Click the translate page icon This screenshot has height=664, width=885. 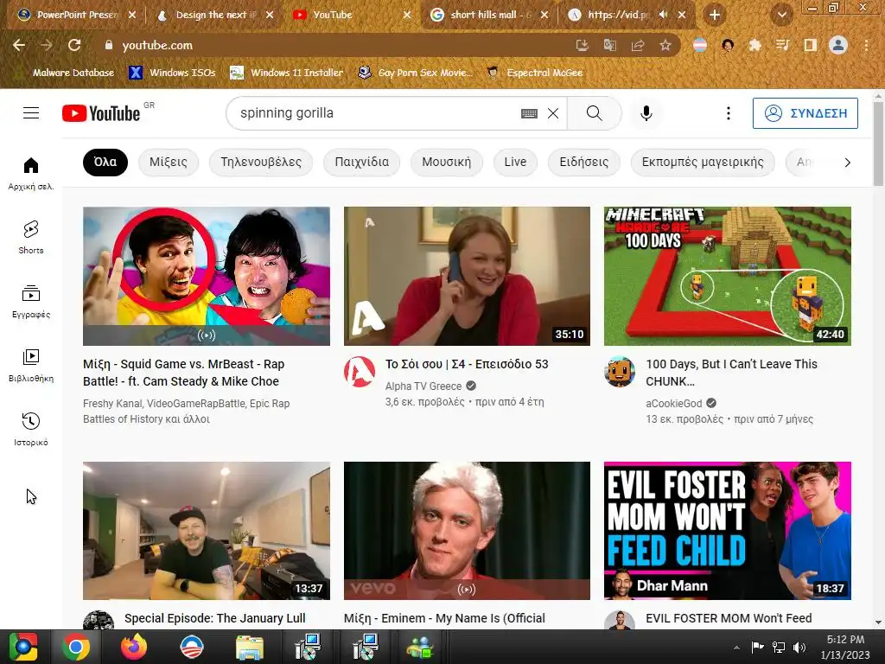coord(610,45)
